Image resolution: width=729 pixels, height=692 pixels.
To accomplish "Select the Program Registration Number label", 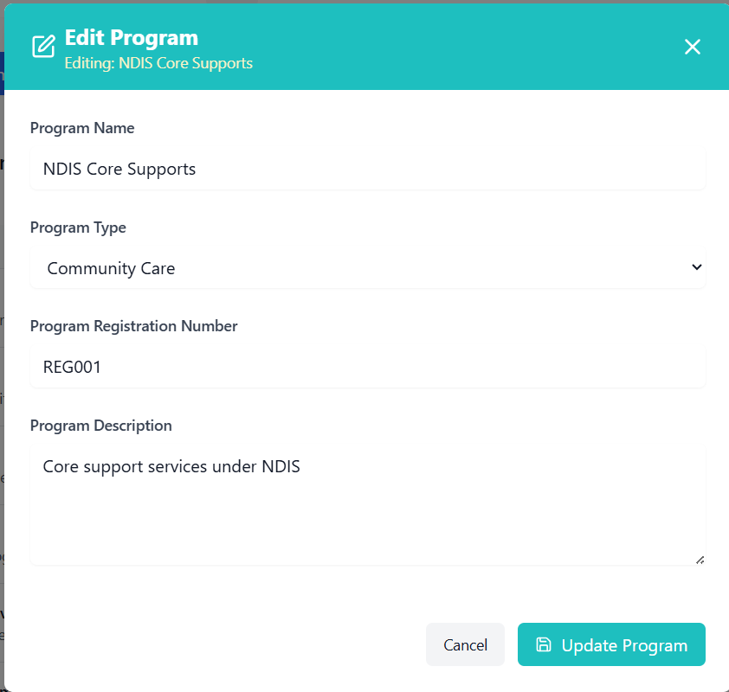I will point(133,326).
